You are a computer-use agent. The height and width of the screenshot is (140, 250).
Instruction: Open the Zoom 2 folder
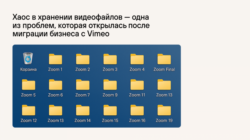point(82,59)
